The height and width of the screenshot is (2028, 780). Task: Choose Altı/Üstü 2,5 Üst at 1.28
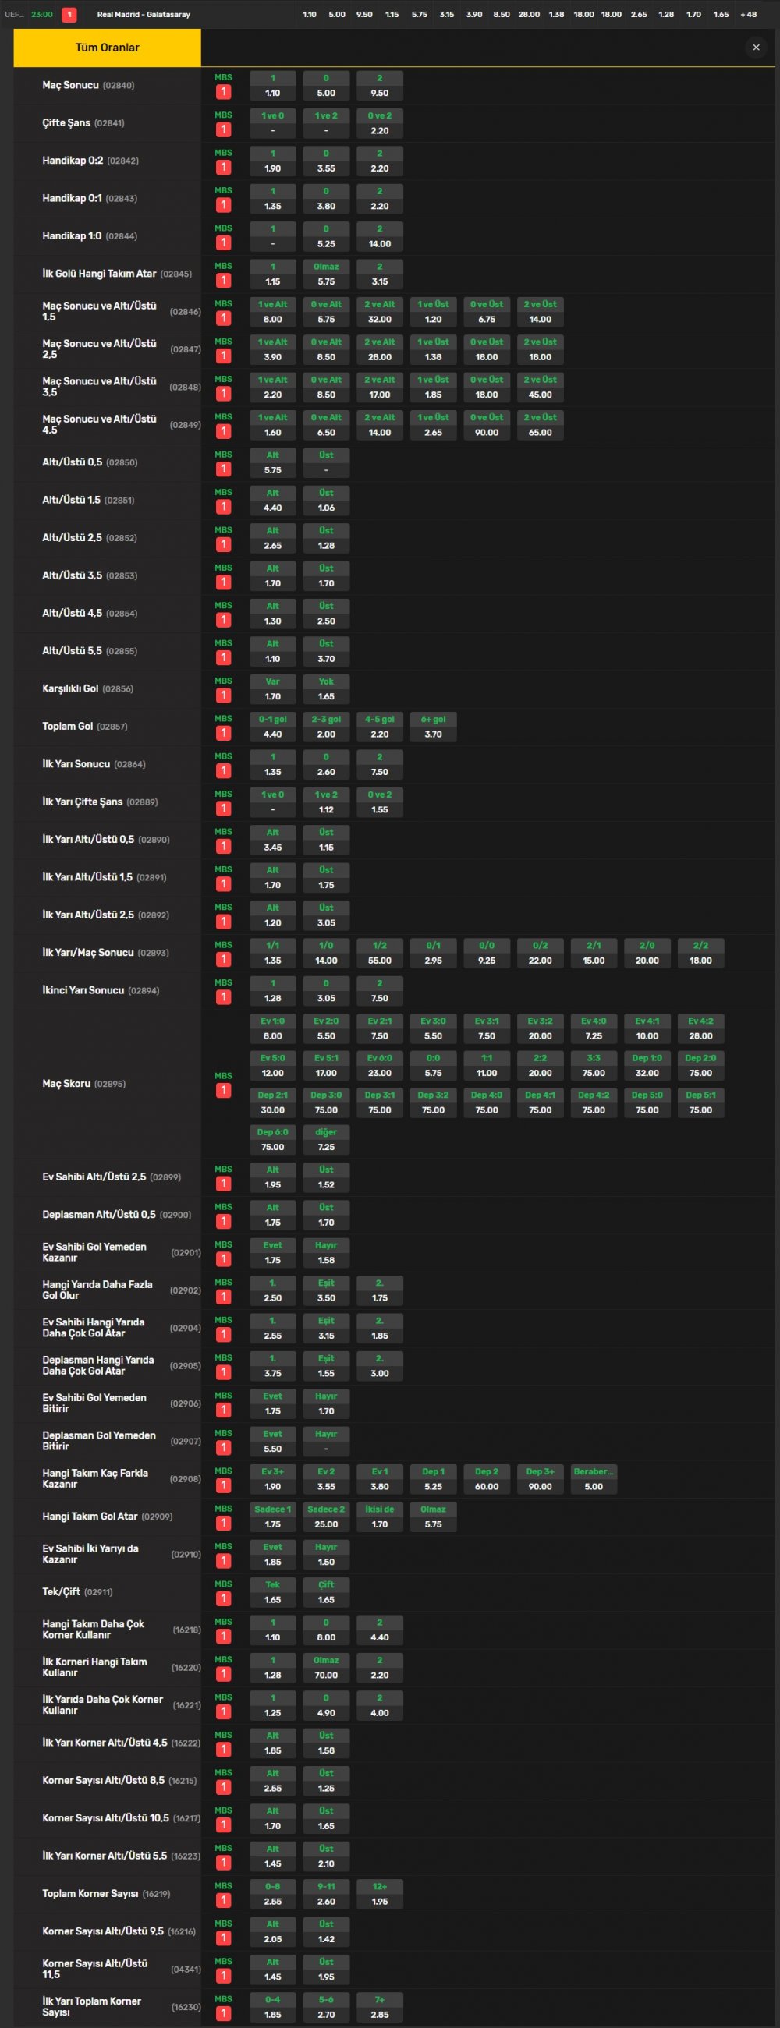326,539
